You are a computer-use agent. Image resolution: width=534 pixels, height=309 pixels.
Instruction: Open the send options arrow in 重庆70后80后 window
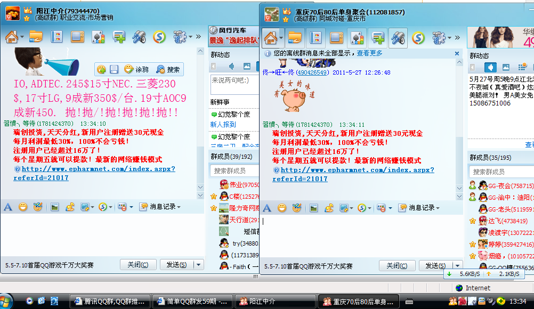457,265
